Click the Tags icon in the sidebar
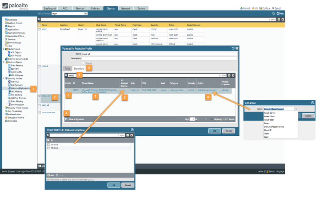 coord(6,46)
